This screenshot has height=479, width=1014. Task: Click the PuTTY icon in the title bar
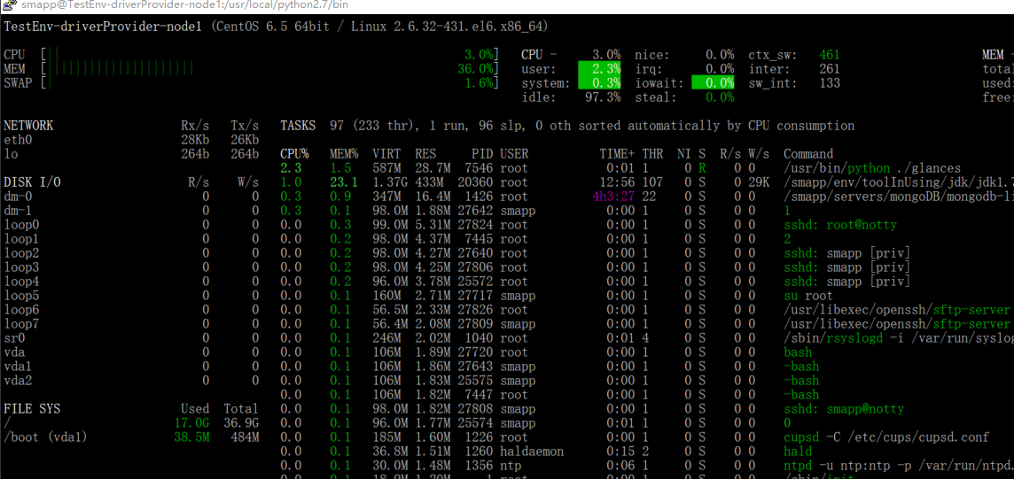[x=8, y=6]
